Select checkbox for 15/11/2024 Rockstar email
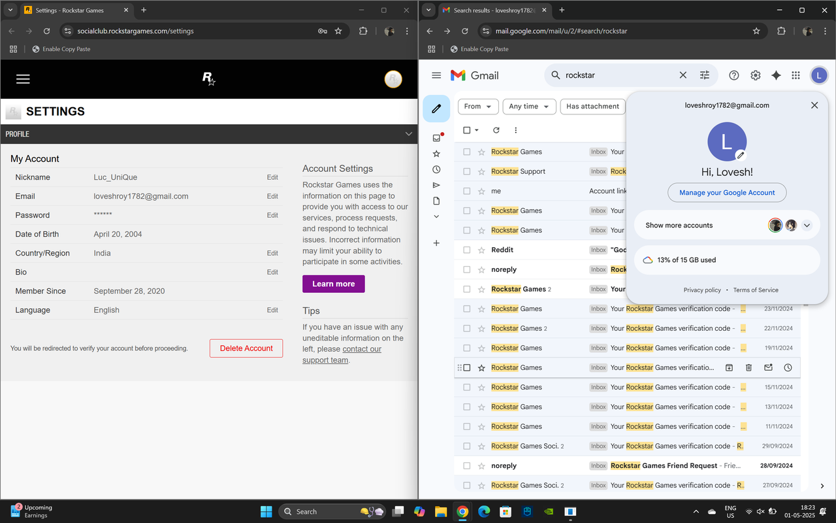 point(466,387)
